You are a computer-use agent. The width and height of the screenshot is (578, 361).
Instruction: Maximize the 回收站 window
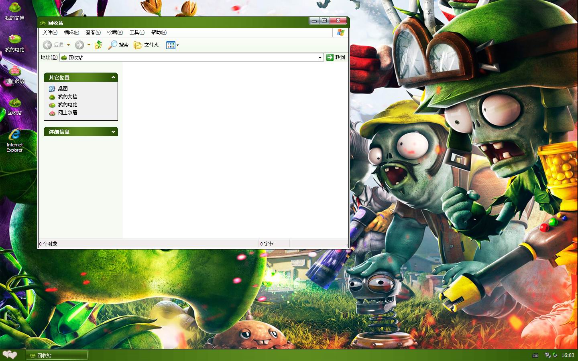[x=324, y=20]
